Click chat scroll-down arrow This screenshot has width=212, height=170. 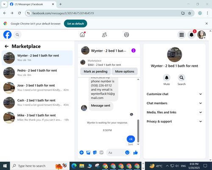(x=138, y=144)
